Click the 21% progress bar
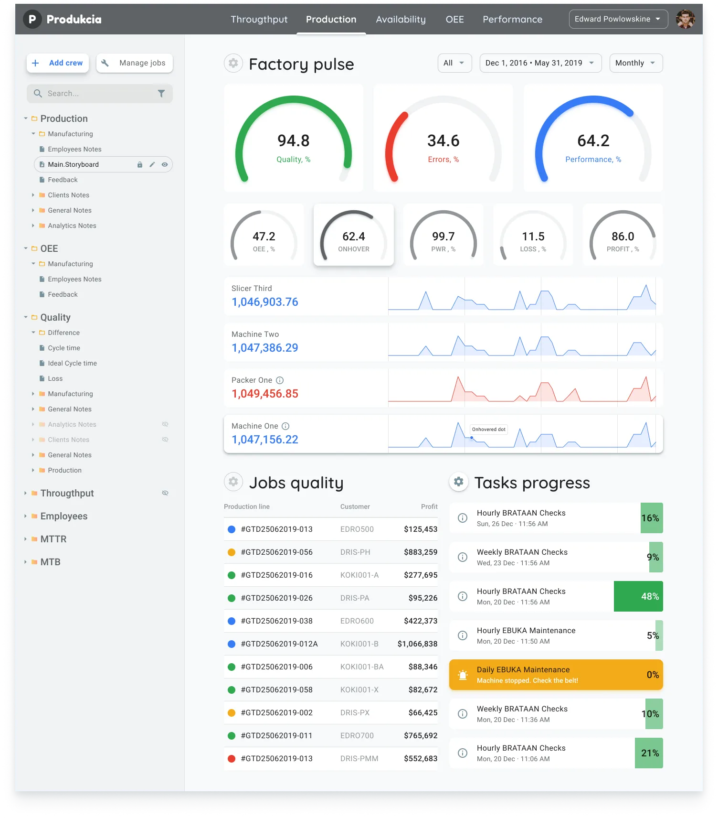 click(x=649, y=753)
